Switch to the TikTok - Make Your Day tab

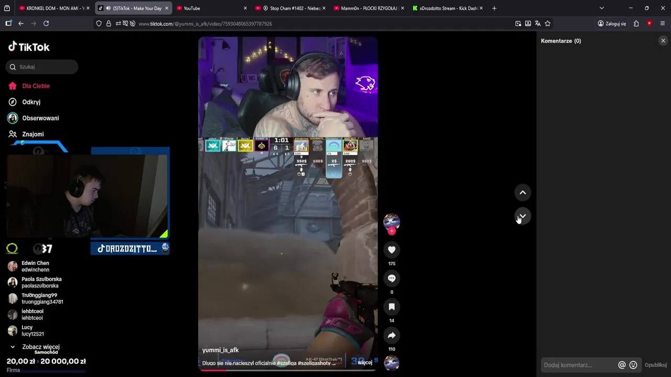[x=134, y=8]
